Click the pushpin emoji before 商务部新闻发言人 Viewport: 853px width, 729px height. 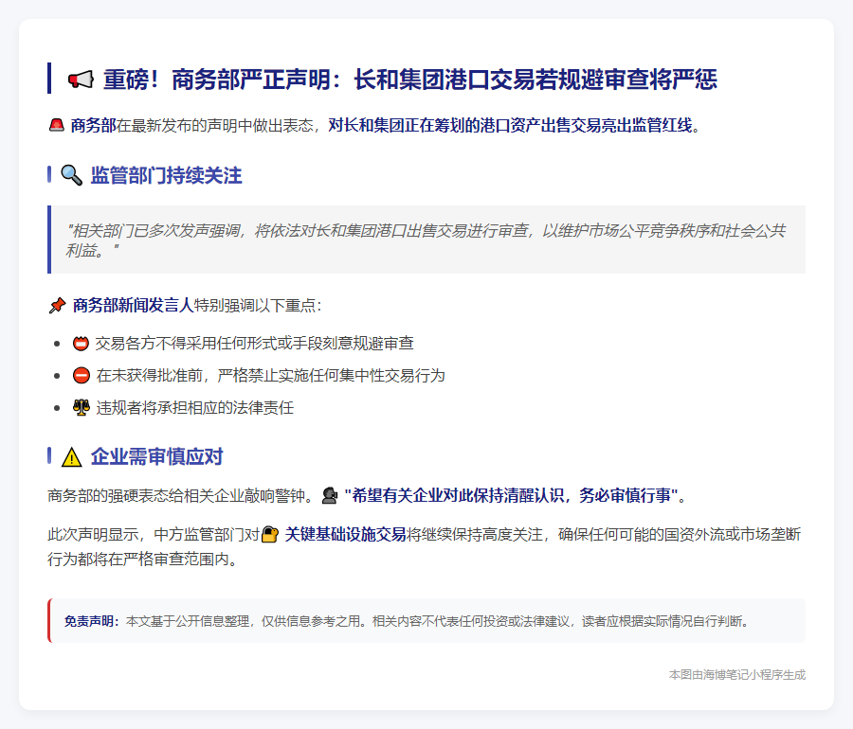(x=57, y=305)
